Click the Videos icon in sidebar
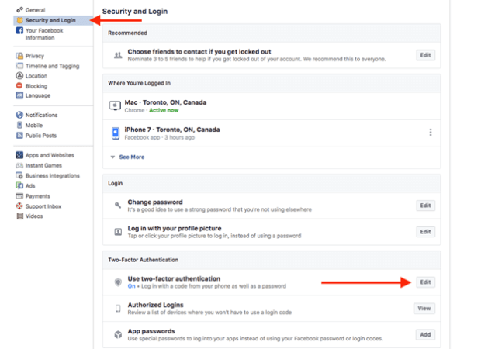 click(x=19, y=216)
